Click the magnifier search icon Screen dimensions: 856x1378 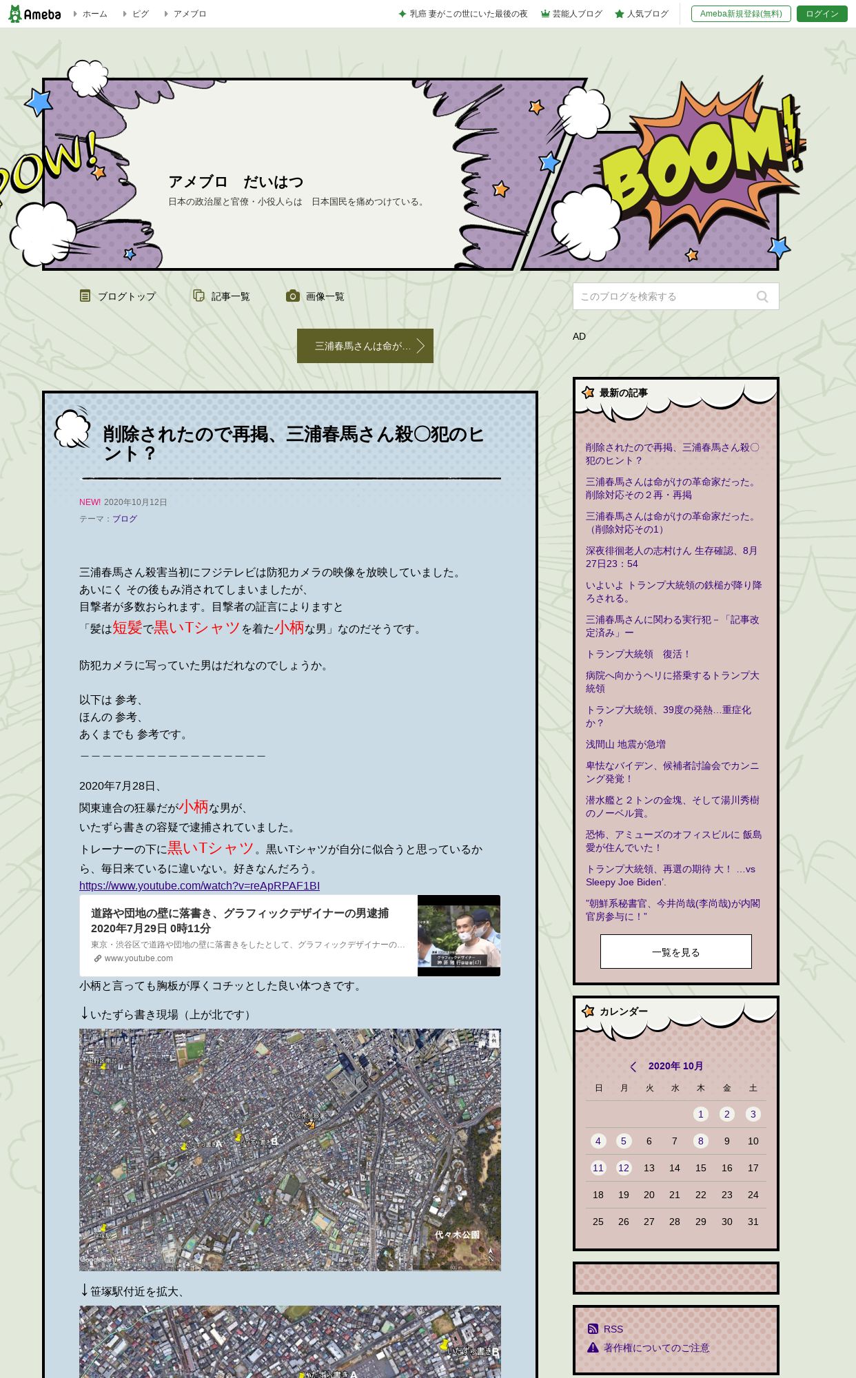point(762,296)
